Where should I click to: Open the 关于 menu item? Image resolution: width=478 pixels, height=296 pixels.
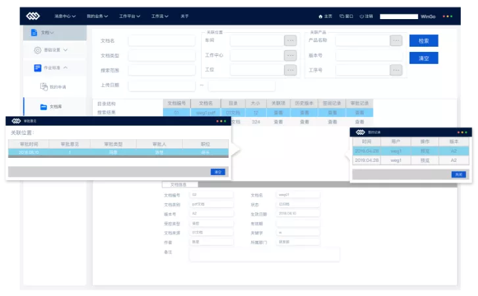185,16
